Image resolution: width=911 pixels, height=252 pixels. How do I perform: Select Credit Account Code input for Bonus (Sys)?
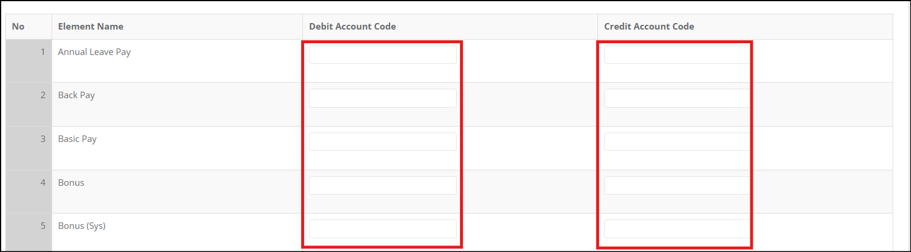(677, 229)
